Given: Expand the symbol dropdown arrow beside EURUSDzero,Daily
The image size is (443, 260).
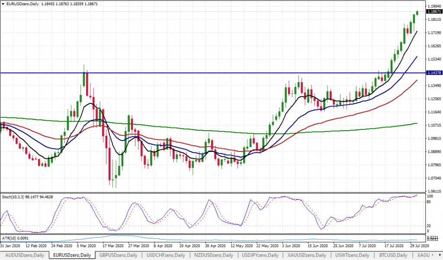Looking at the screenshot, I should [3, 3].
